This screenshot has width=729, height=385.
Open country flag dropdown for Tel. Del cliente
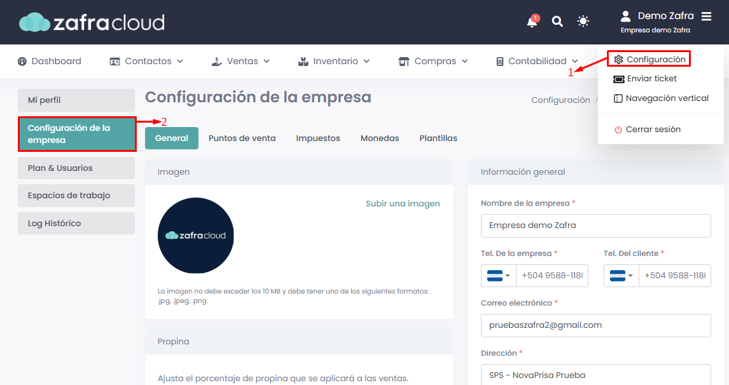(x=621, y=276)
